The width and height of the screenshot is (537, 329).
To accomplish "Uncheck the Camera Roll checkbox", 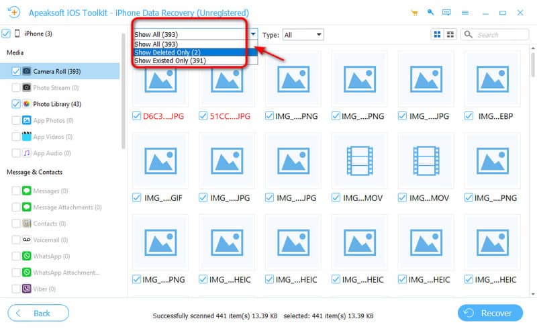I will click(x=16, y=70).
